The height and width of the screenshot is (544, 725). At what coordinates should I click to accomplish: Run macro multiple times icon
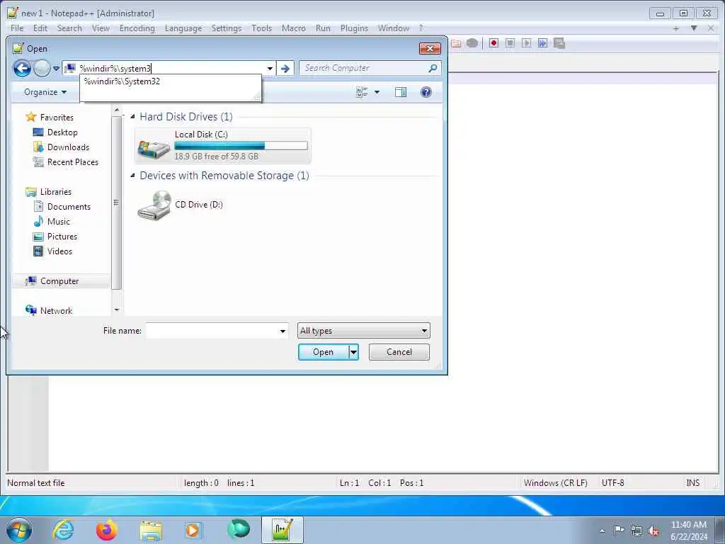tap(542, 43)
